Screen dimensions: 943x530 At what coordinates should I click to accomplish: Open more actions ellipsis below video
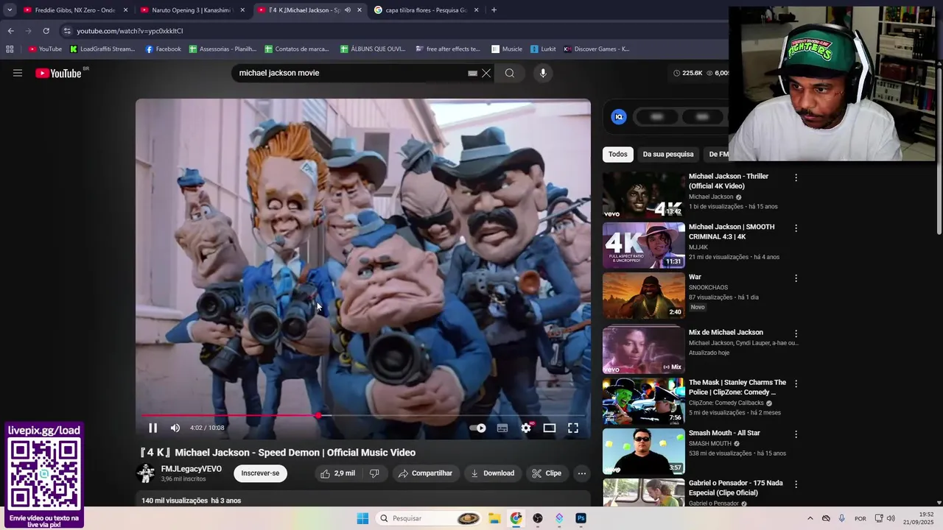tap(582, 473)
